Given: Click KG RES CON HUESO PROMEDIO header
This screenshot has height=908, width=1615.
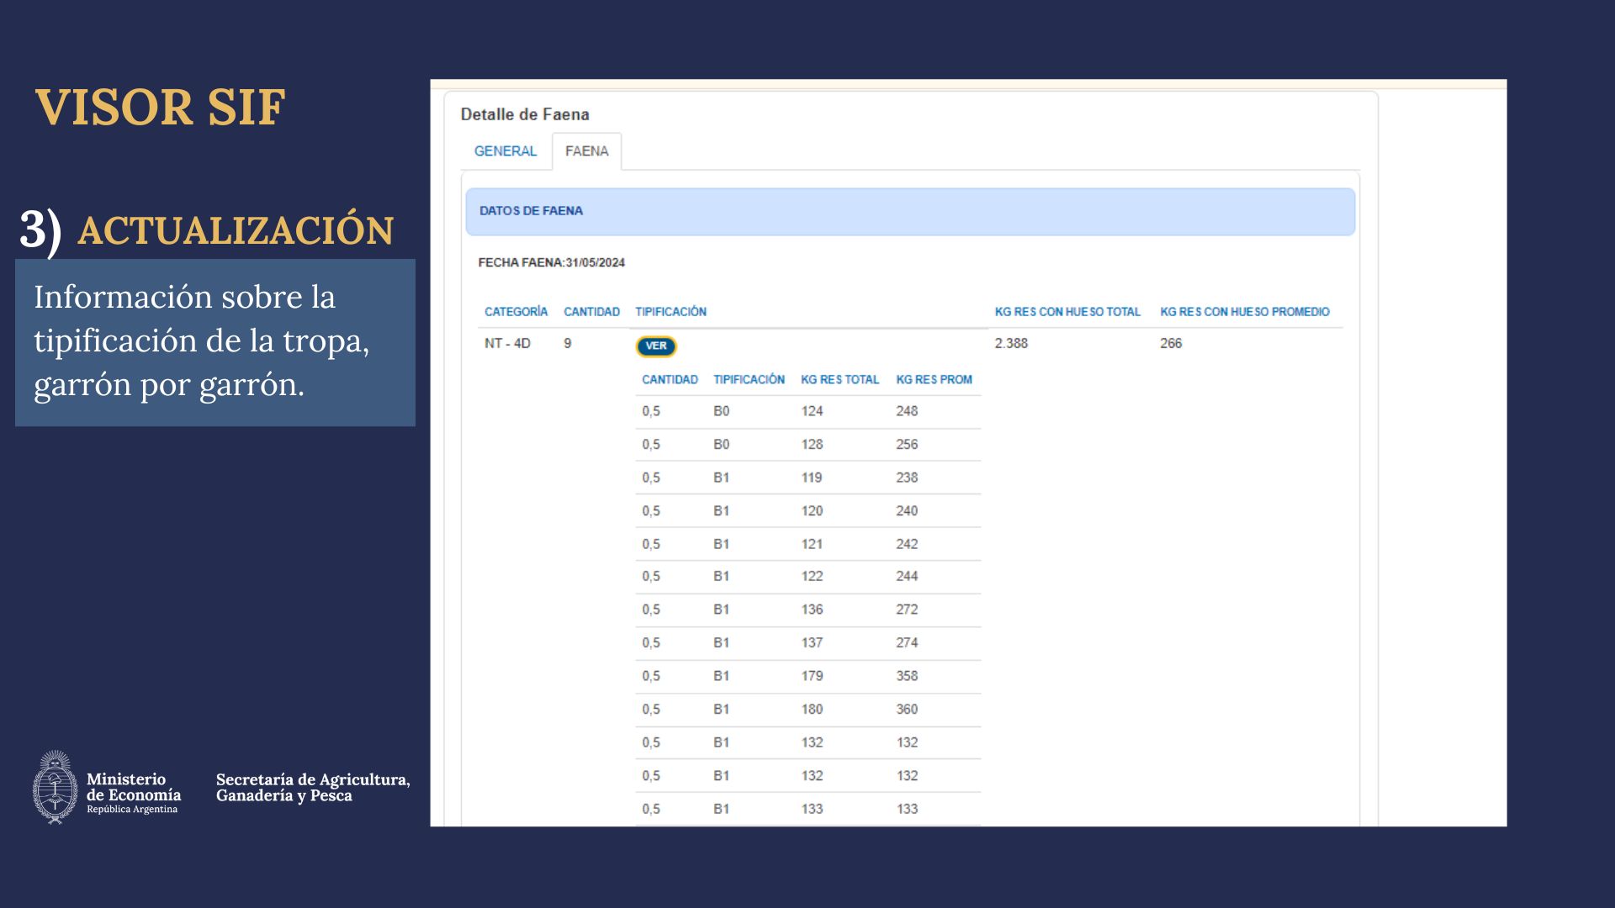Looking at the screenshot, I should point(1244,312).
